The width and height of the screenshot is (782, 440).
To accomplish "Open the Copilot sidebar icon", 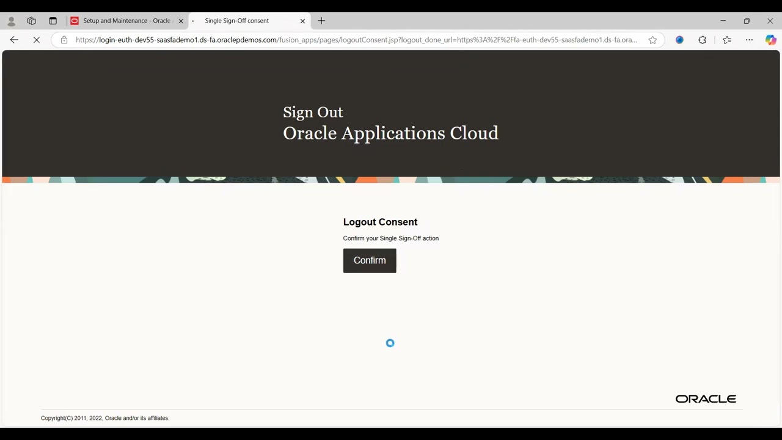I will tap(771, 40).
